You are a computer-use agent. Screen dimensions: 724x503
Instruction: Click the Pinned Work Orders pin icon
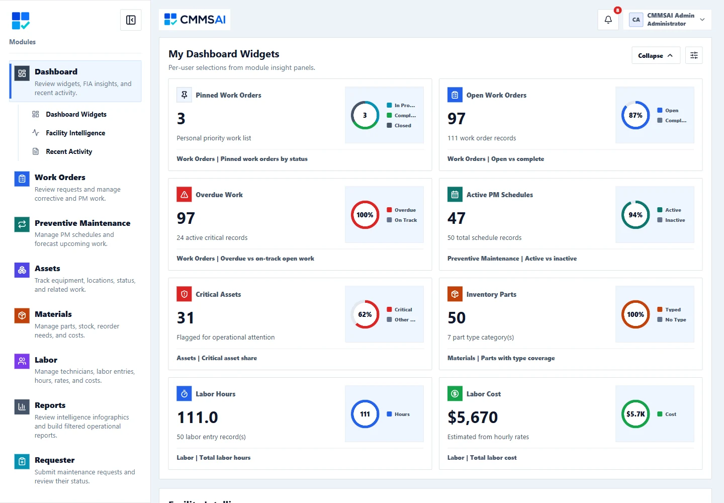pos(185,95)
